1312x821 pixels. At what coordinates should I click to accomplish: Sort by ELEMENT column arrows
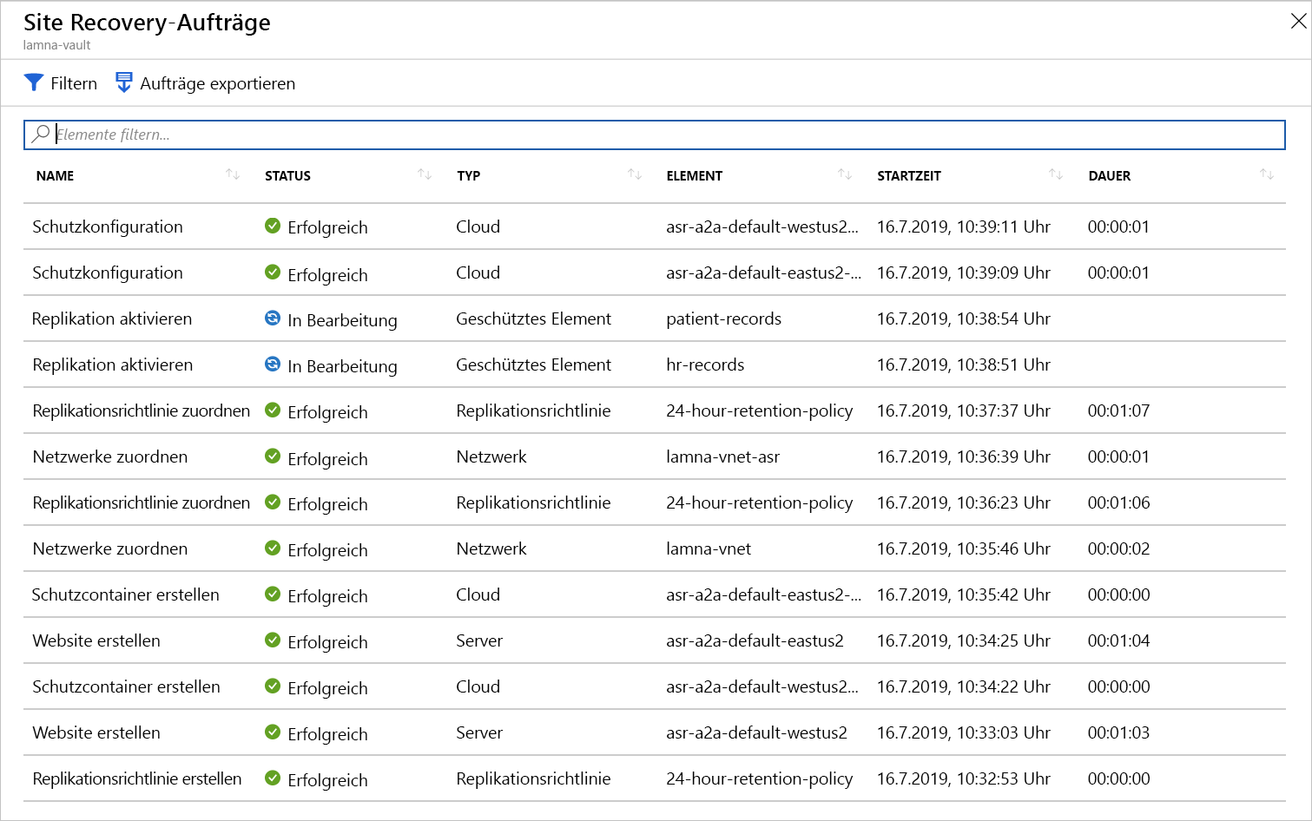(845, 174)
